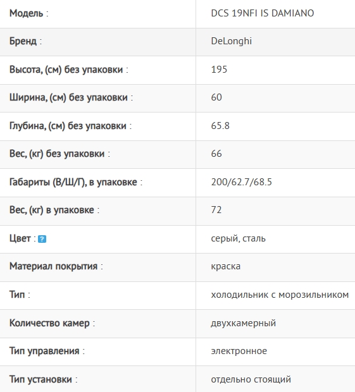Select the depth value 65.8
The image size is (355, 392).
(x=220, y=126)
